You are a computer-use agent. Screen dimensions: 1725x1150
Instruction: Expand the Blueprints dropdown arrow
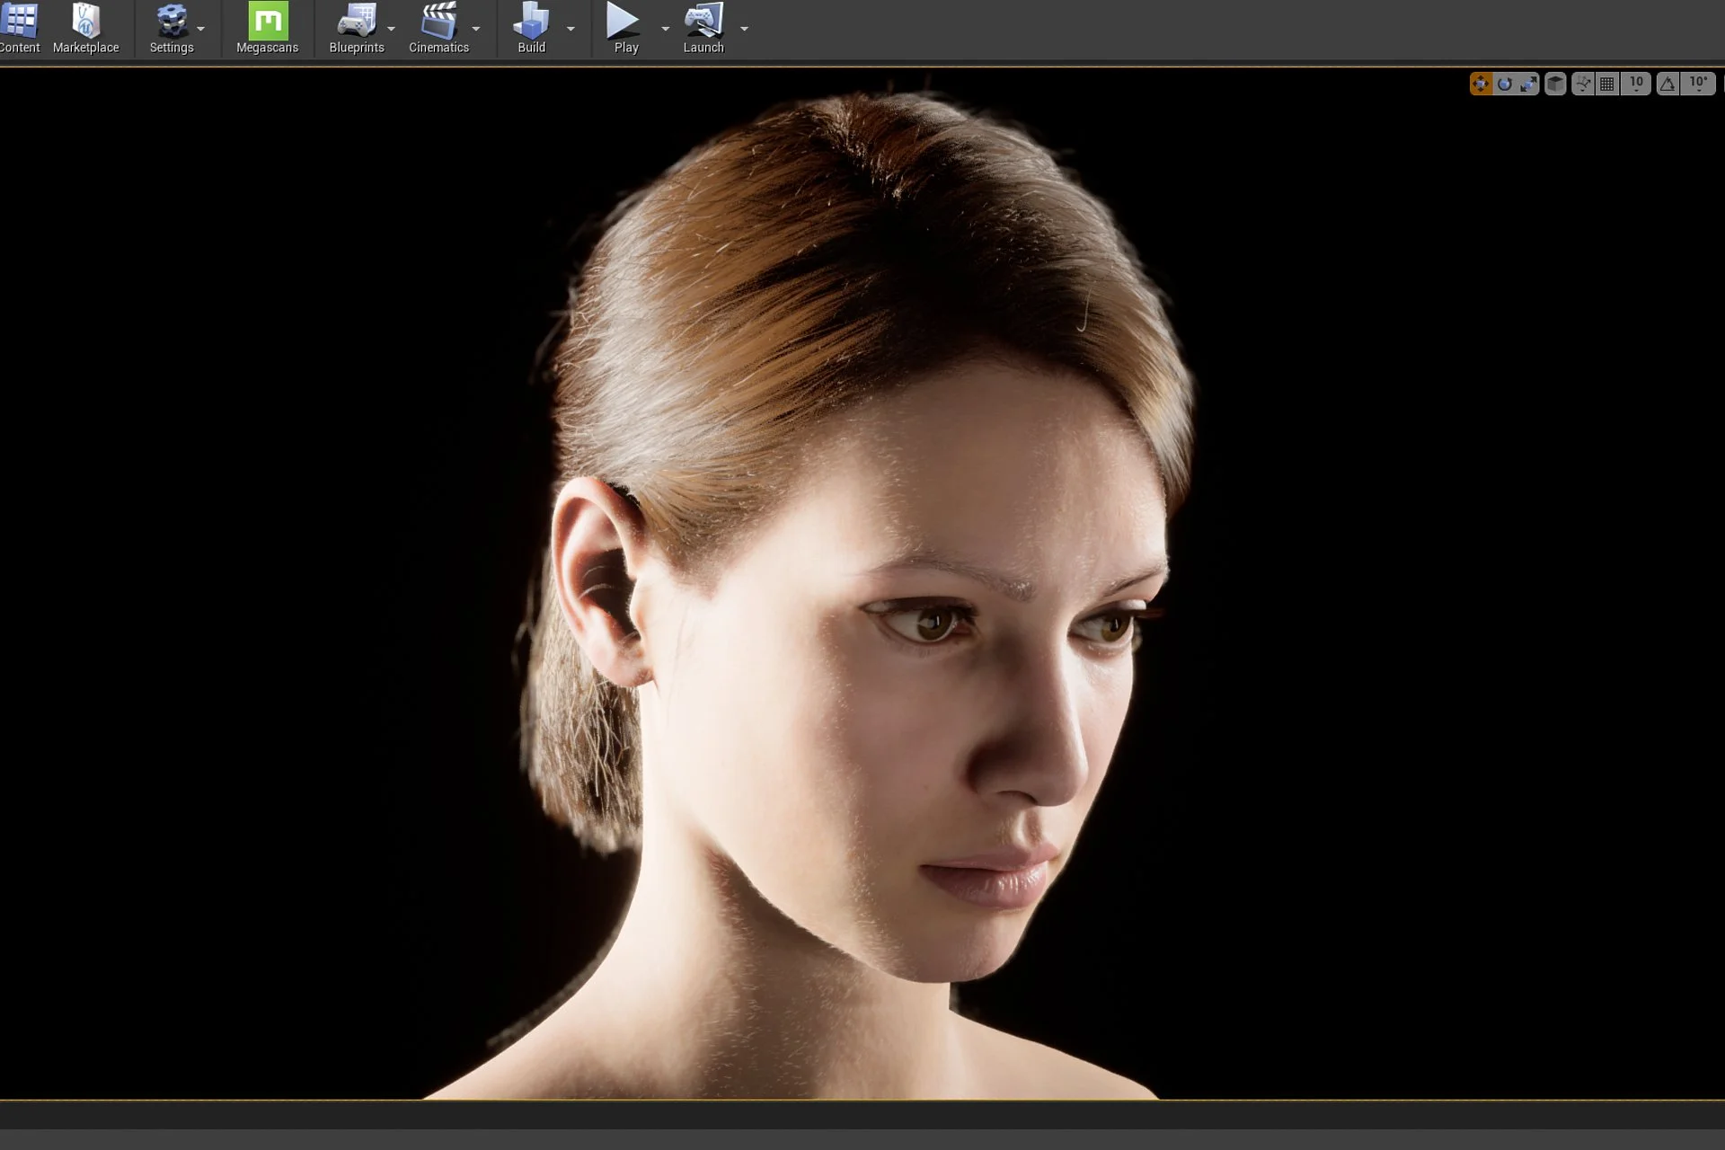(391, 29)
